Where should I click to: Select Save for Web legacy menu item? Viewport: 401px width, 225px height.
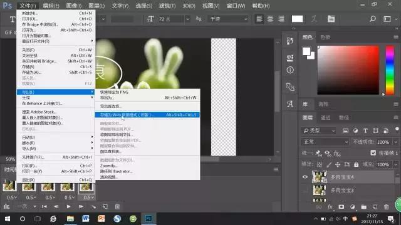click(x=147, y=115)
